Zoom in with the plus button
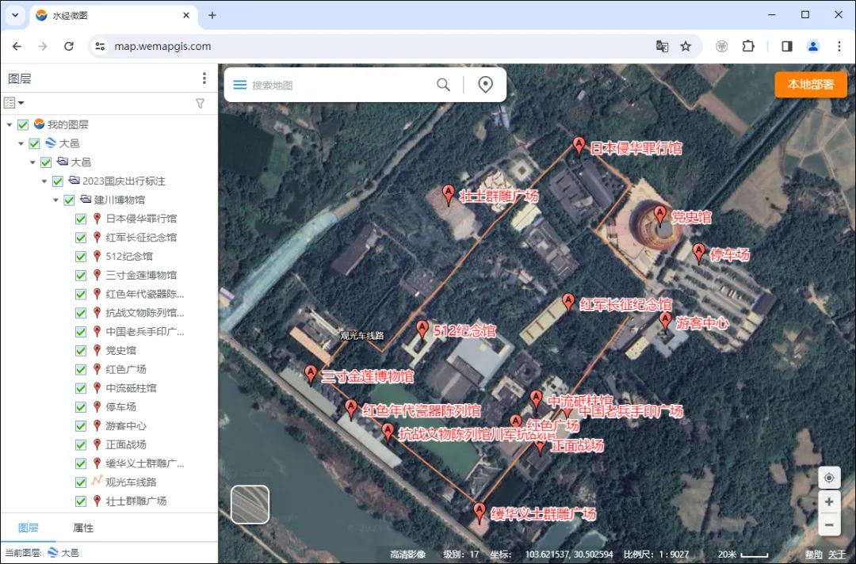Viewport: 856px width, 564px height. pyautogui.click(x=829, y=501)
